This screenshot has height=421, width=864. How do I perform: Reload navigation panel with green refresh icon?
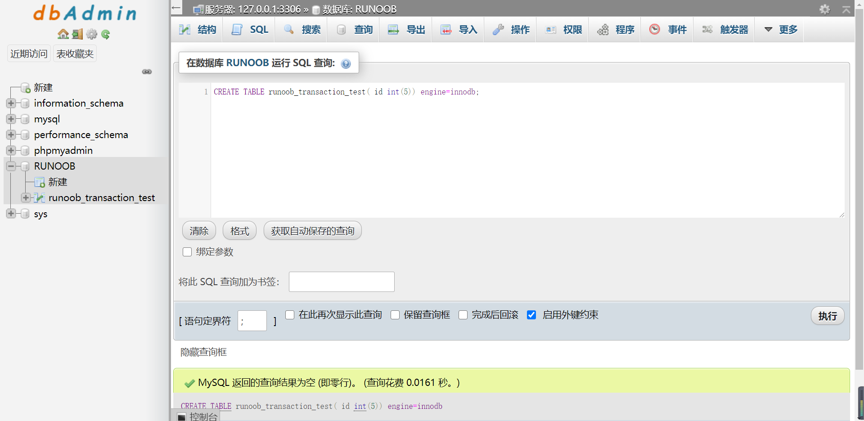coord(106,34)
